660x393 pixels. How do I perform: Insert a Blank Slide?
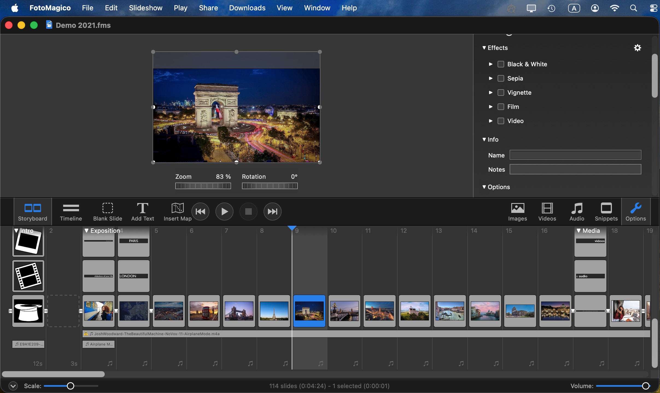pos(107,212)
